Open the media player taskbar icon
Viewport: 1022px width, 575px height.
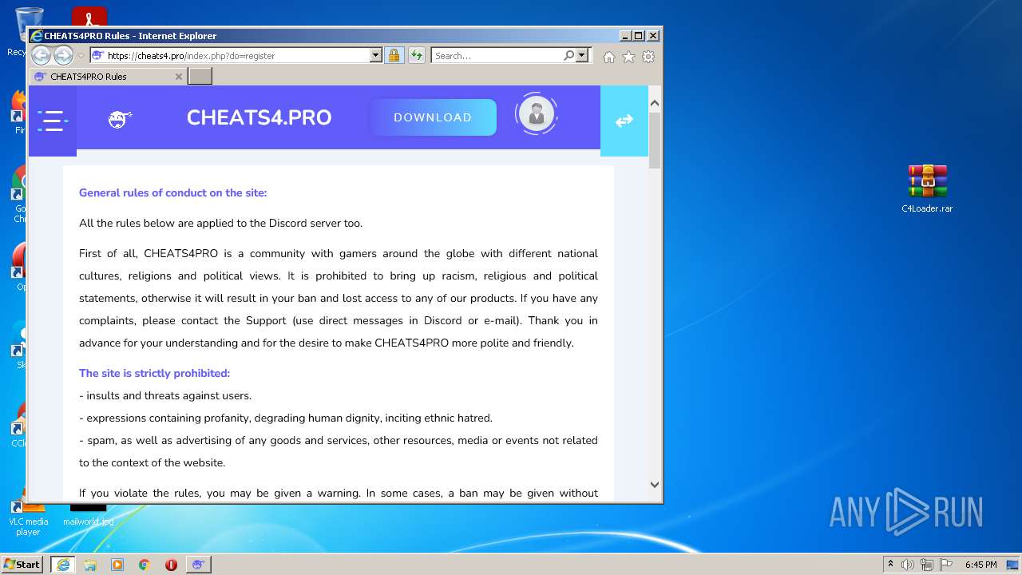(117, 565)
